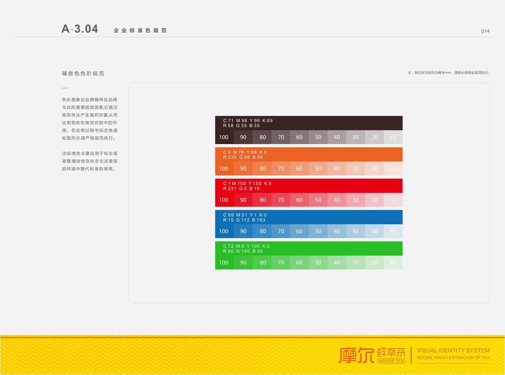The image size is (505, 375).
Task: Select the red 60 tint swatch
Action: pos(299,200)
